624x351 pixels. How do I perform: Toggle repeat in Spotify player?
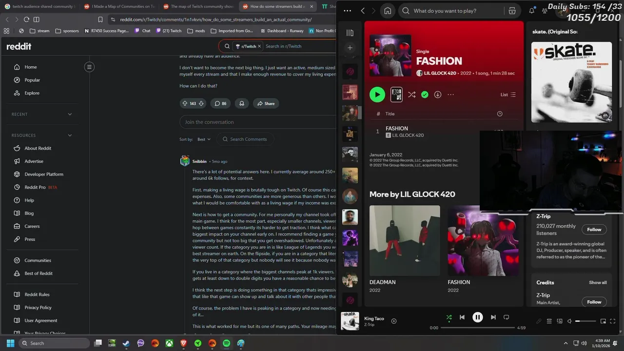click(x=506, y=317)
